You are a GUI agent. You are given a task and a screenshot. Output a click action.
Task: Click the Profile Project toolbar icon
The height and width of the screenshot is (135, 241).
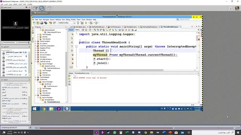[96, 23]
